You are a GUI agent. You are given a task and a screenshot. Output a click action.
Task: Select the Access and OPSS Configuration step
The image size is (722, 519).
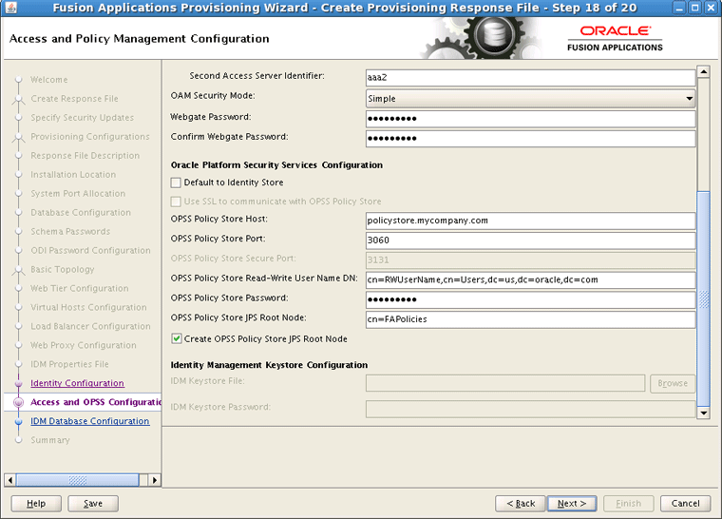96,402
